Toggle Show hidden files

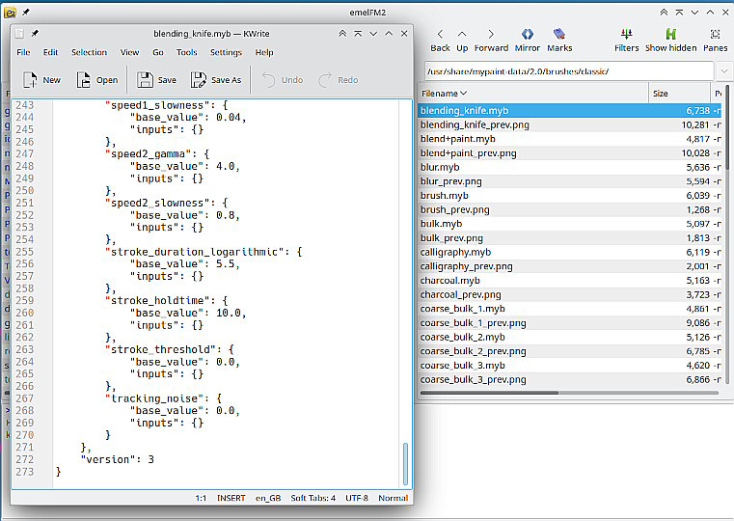pos(669,35)
